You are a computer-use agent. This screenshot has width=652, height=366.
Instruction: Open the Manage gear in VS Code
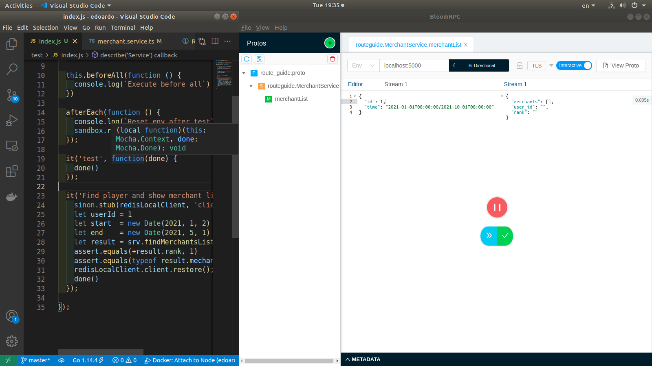[x=12, y=341]
